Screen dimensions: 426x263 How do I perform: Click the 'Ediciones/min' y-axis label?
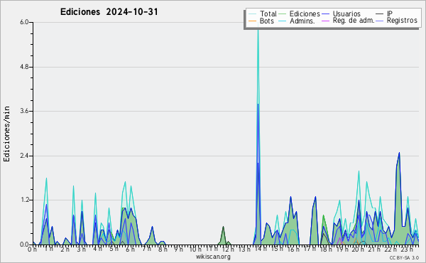pyautogui.click(x=6, y=134)
